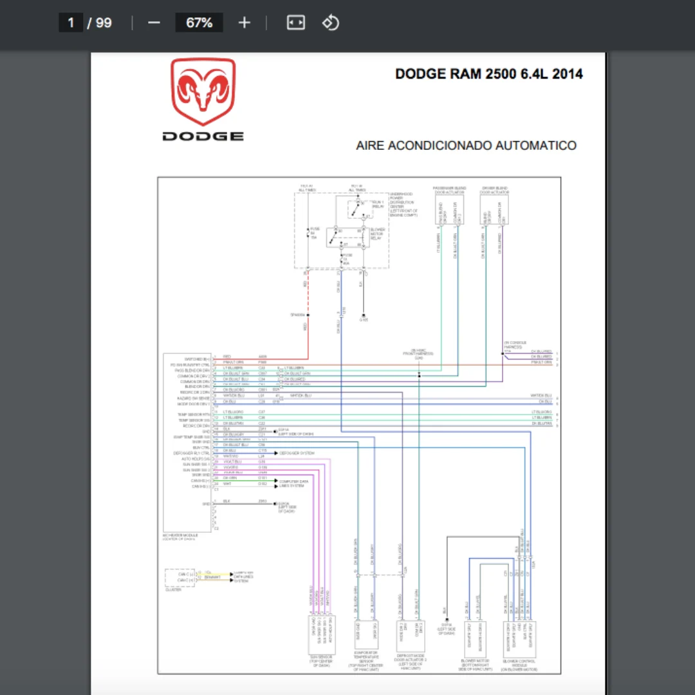The width and height of the screenshot is (695, 695).
Task: Select the red Dodge ram head logo
Action: [x=203, y=91]
